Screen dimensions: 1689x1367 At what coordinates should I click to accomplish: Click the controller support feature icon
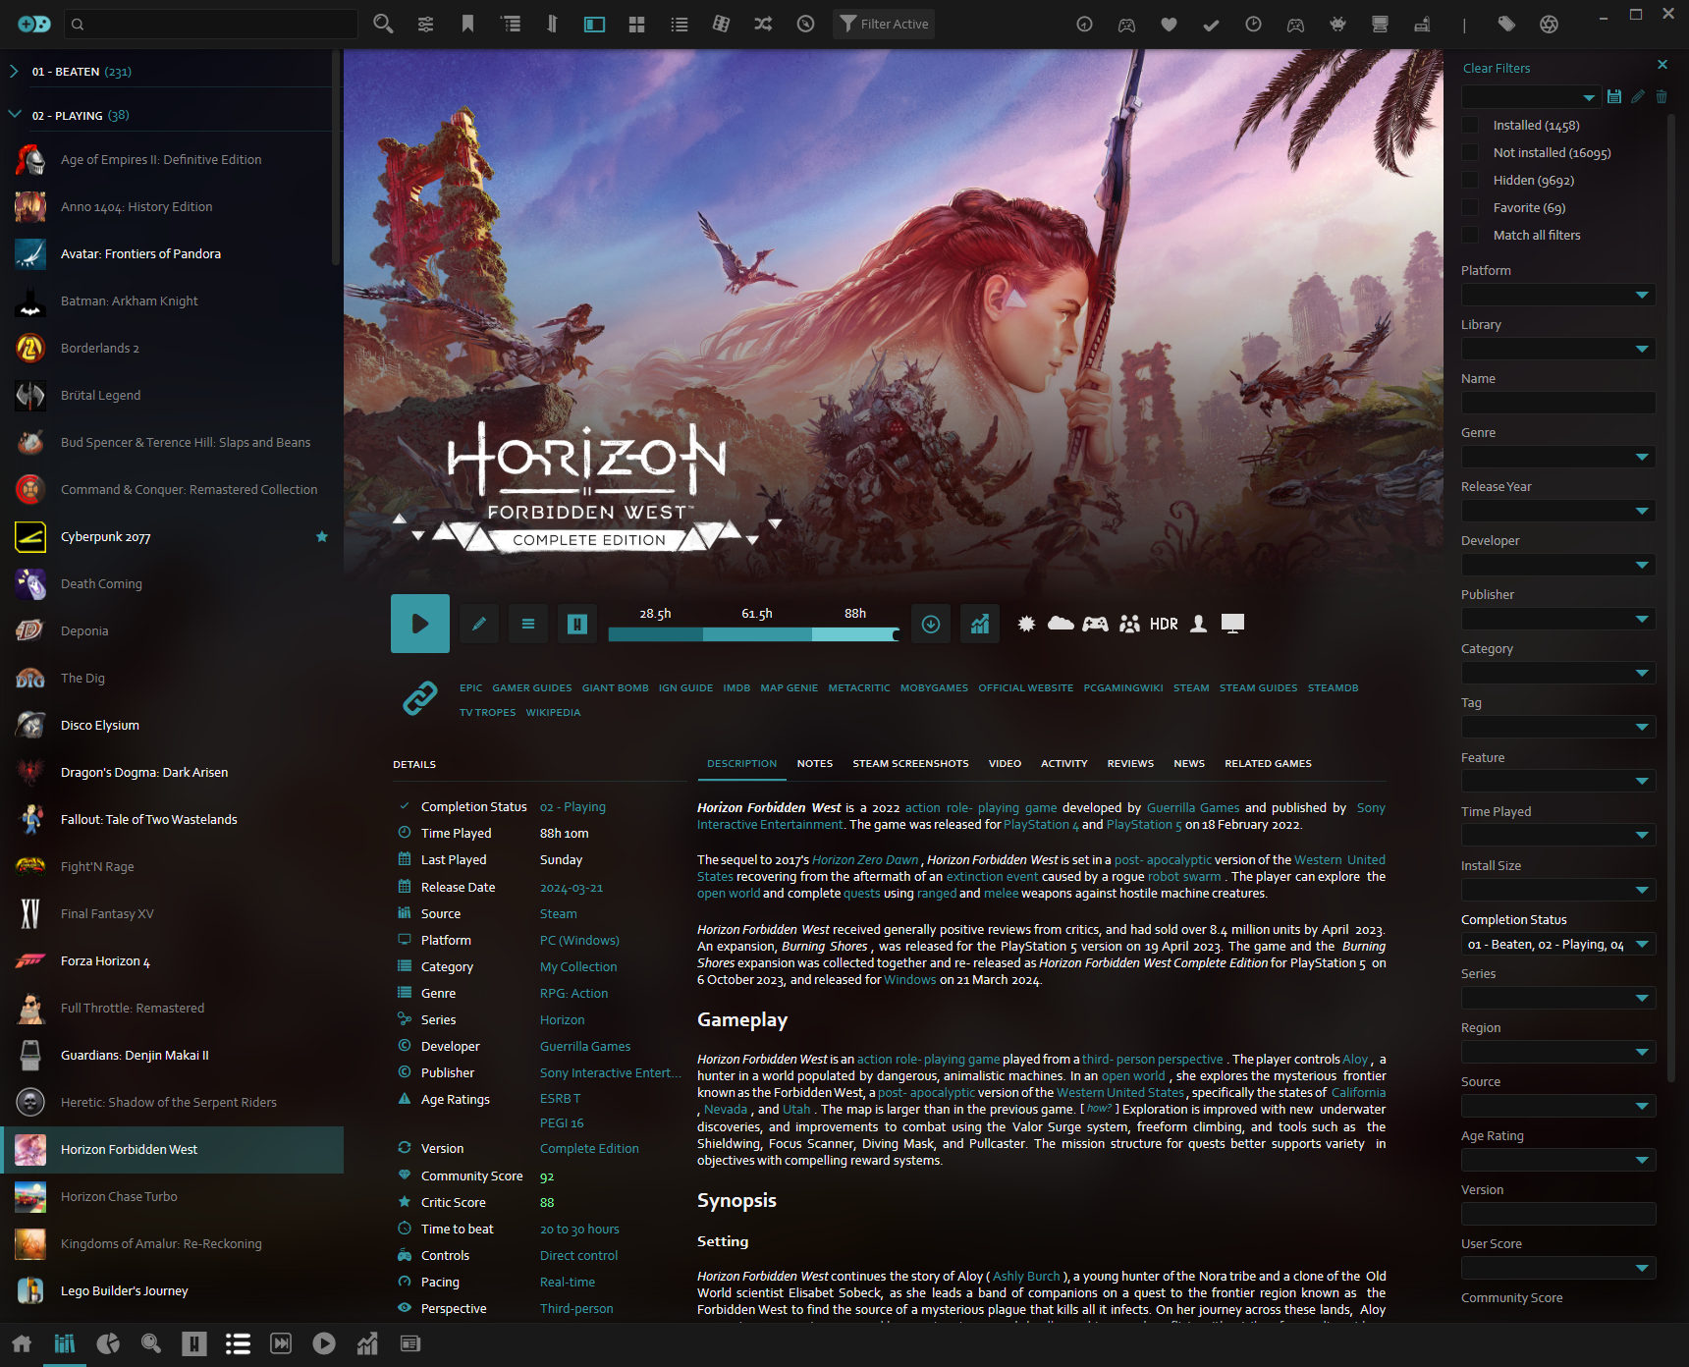point(1095,624)
